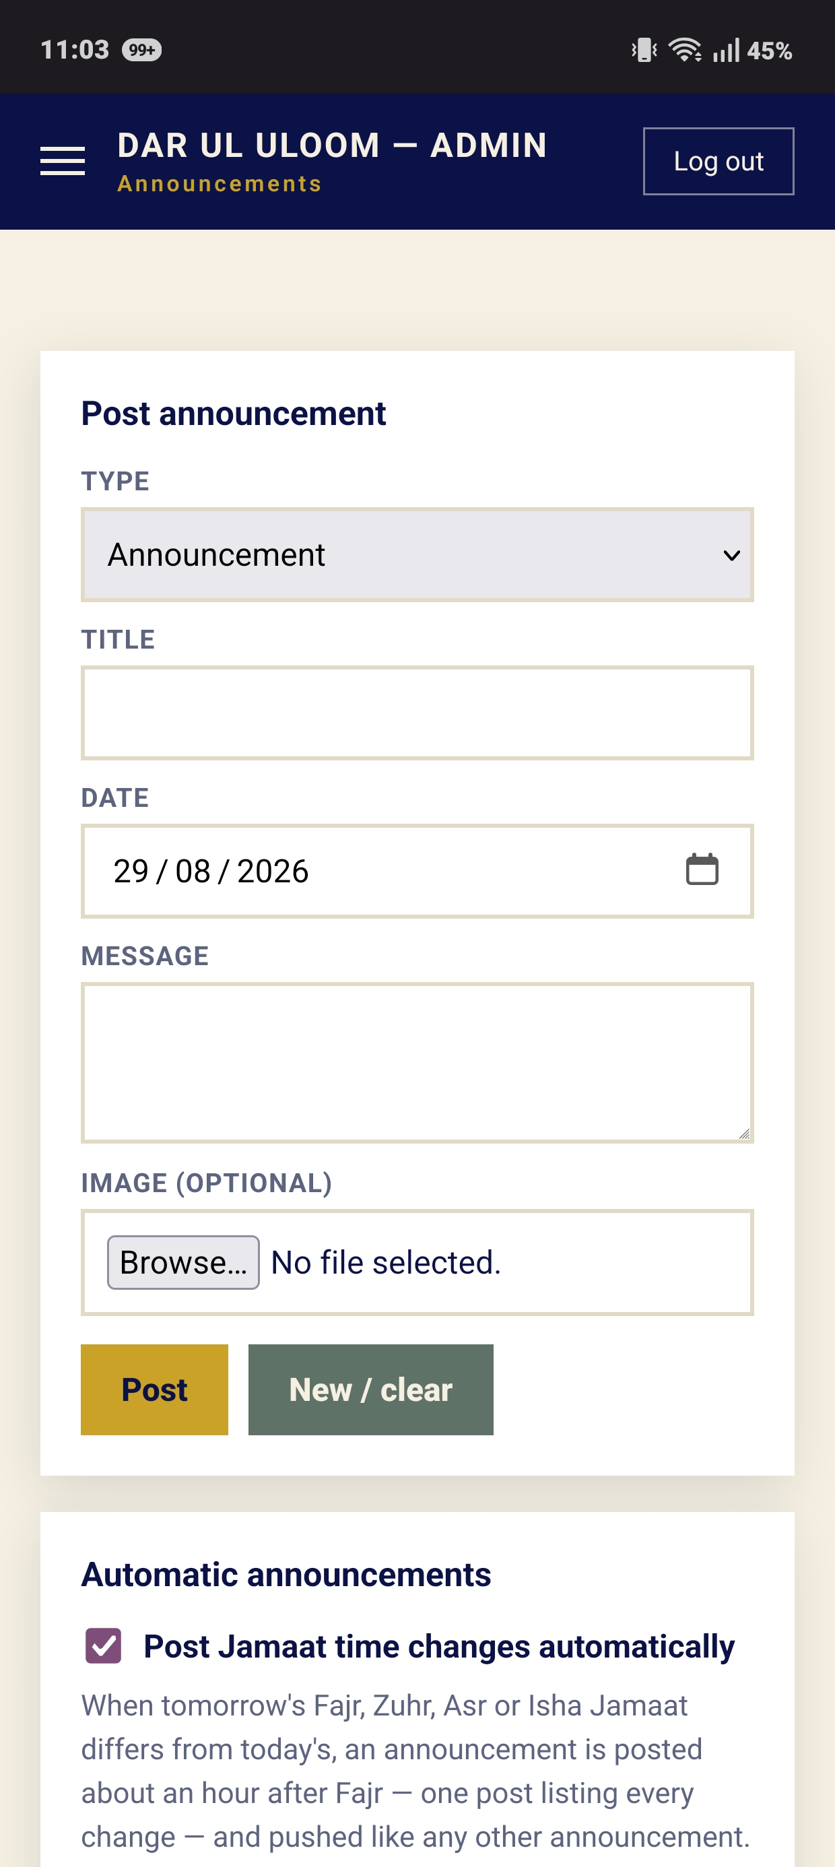
Task: Click the New / clear button
Action: tap(371, 1389)
